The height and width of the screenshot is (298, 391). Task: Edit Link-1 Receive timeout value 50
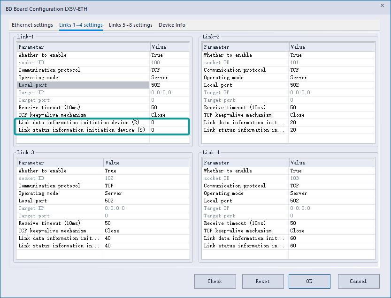[x=169, y=107]
